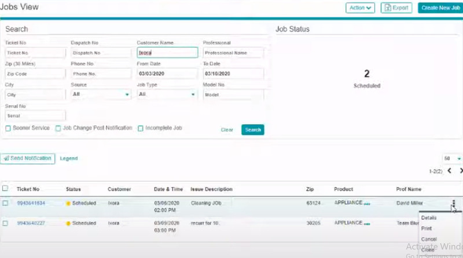Click zip code 30205 cell
The height and width of the screenshot is (258, 463).
click(x=313, y=223)
